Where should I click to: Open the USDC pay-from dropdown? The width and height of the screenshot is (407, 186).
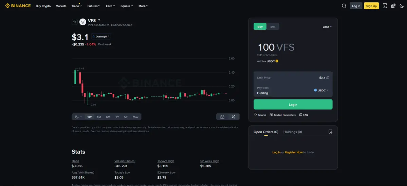pyautogui.click(x=321, y=90)
